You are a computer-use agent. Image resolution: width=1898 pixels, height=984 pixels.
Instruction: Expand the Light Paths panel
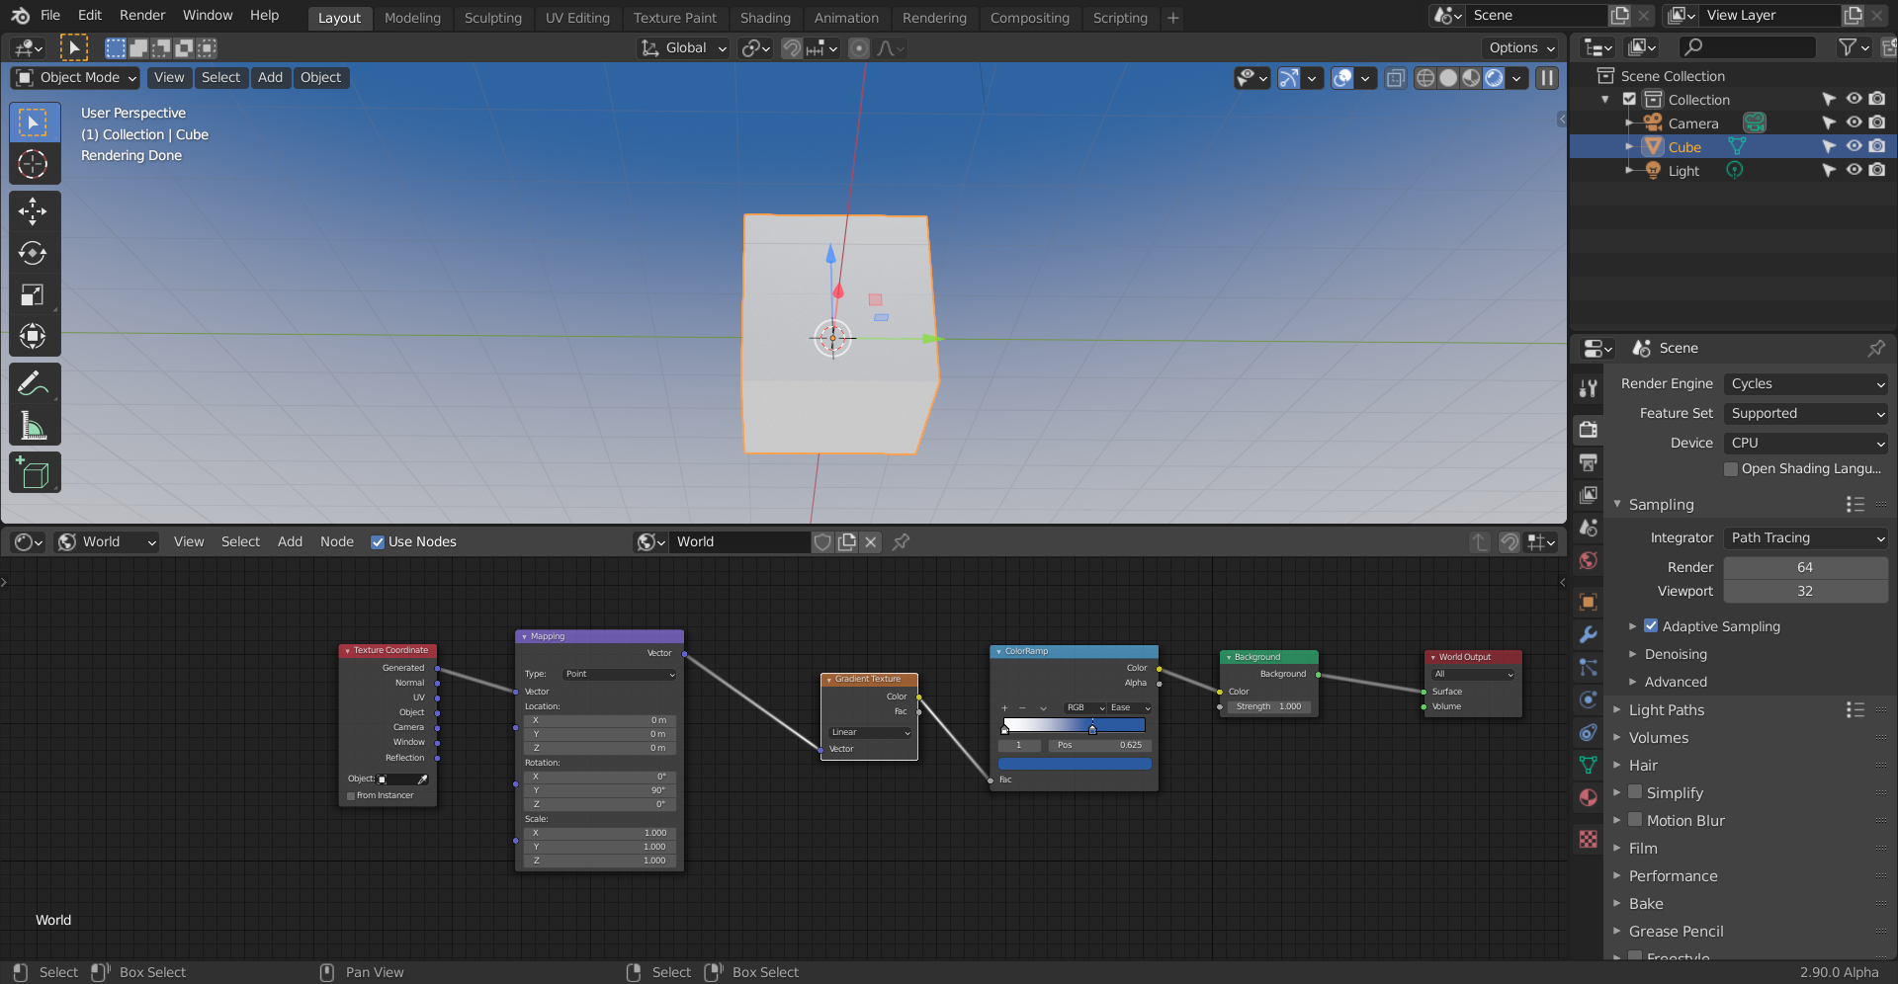(x=1667, y=710)
